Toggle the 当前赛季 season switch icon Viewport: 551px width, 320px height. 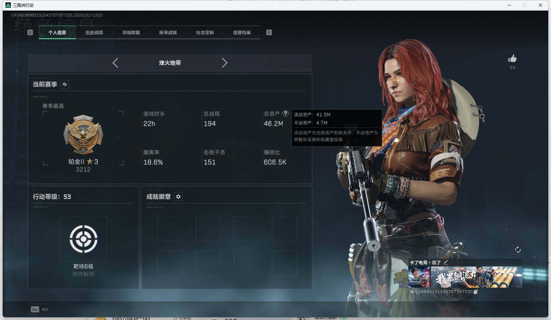coord(64,84)
